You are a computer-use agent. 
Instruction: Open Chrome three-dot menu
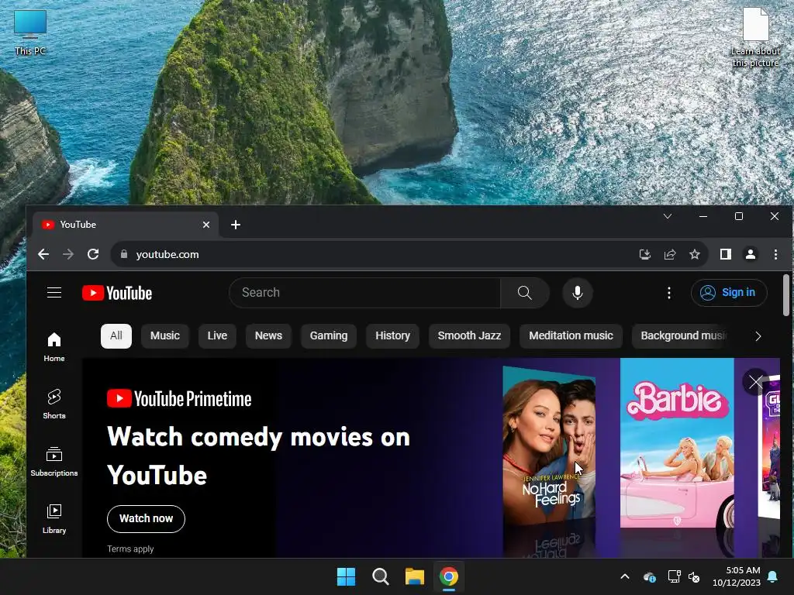[775, 254]
